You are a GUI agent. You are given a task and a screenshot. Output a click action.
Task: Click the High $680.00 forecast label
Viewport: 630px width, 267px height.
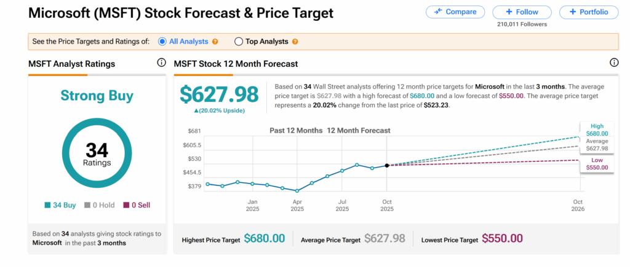coord(596,130)
